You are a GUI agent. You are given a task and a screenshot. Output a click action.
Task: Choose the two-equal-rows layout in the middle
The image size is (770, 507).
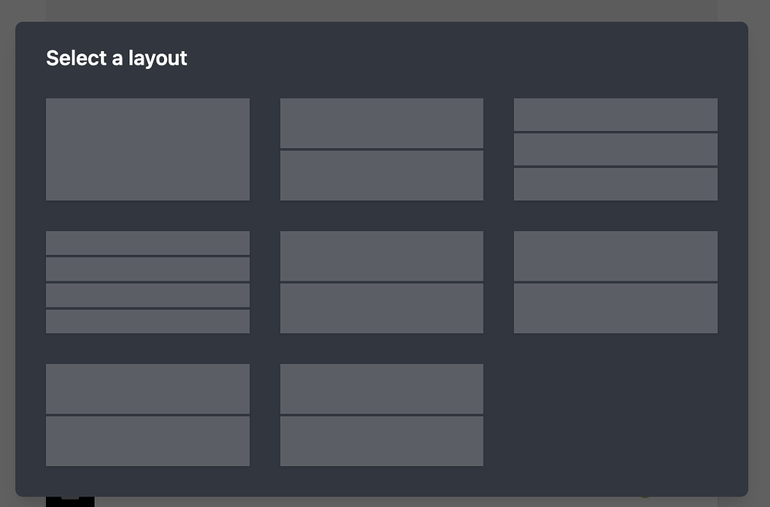tap(381, 281)
